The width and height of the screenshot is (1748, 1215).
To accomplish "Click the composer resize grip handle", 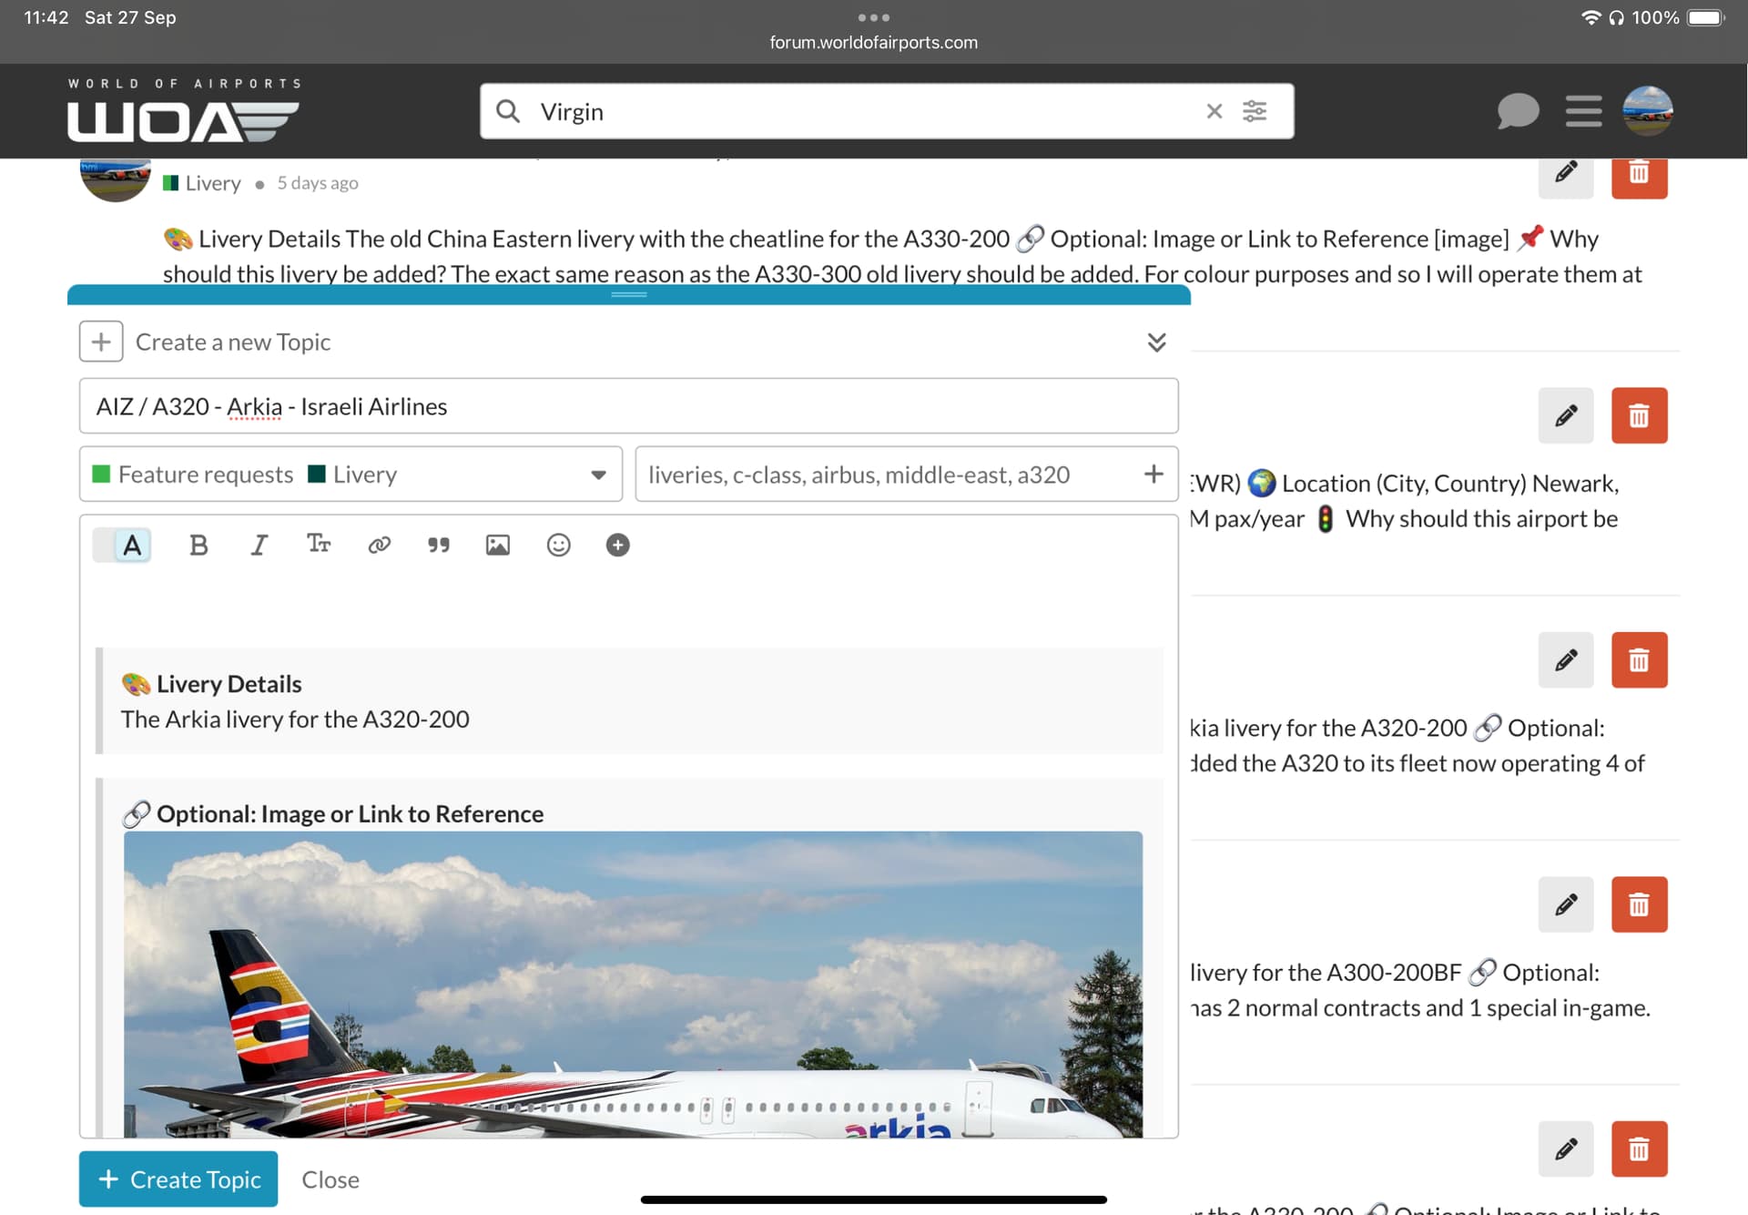I will pos(628,294).
